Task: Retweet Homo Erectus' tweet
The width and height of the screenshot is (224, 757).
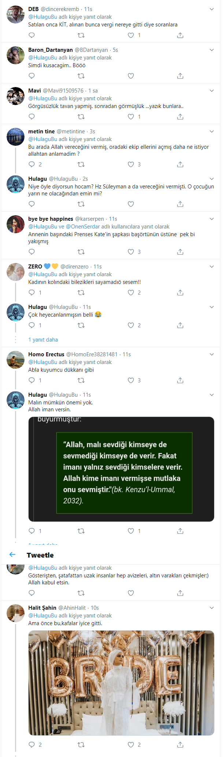Action: tap(81, 381)
